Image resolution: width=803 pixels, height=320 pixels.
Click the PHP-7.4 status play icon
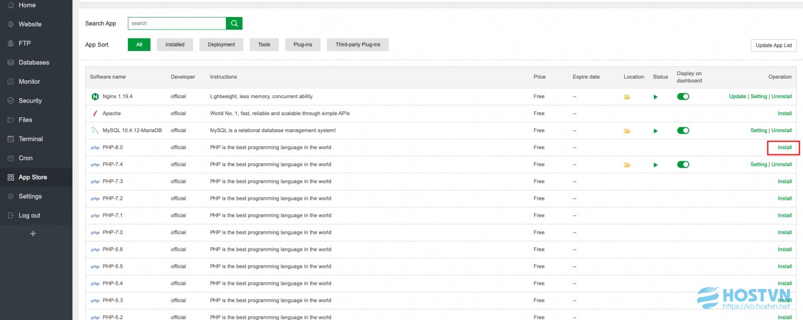point(655,165)
